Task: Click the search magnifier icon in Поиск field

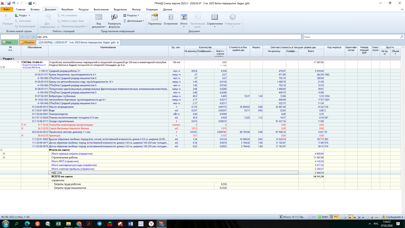Action: point(402,36)
